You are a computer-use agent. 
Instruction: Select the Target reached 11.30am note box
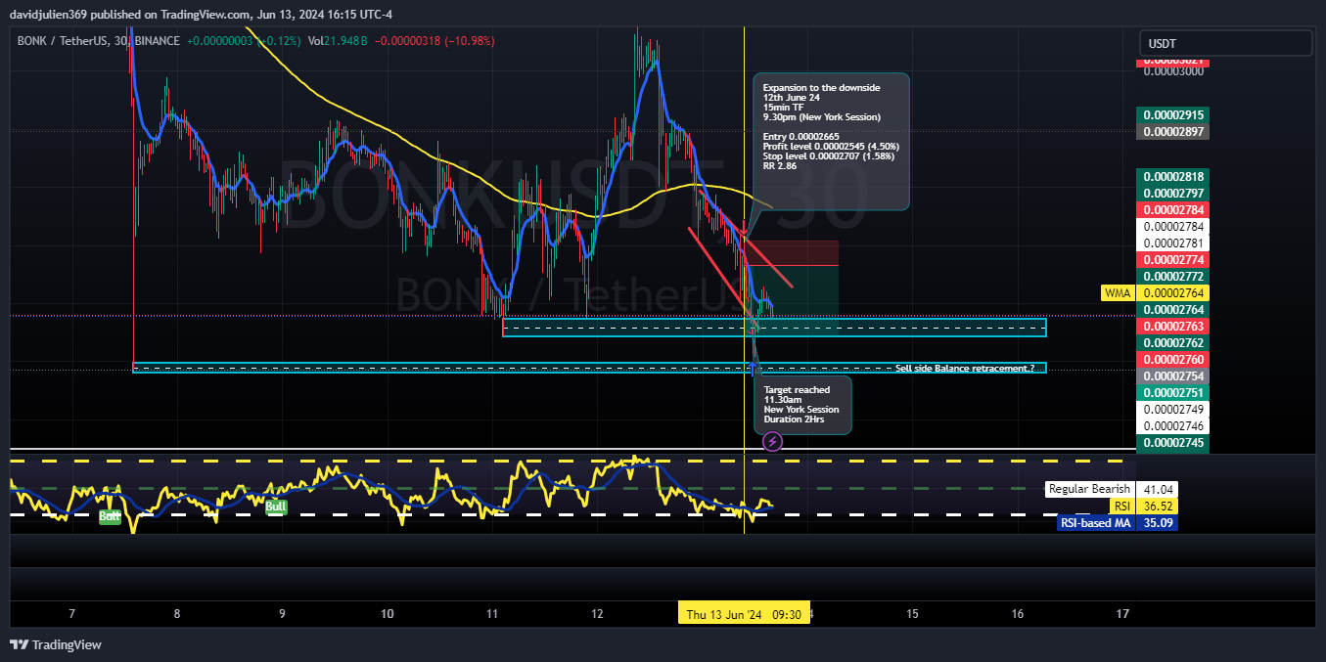pos(802,405)
